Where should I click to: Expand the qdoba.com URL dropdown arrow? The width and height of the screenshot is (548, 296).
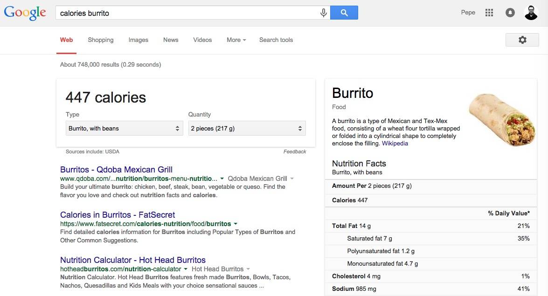coord(222,179)
